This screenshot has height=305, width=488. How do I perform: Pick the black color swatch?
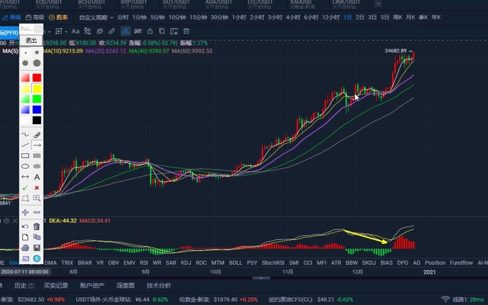click(37, 120)
